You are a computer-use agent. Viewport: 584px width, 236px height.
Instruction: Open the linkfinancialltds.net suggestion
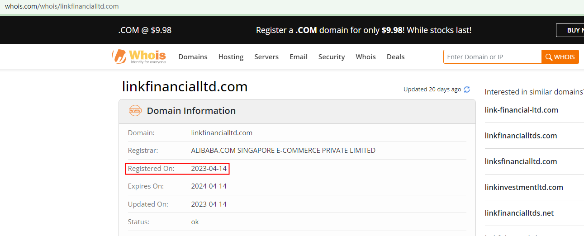pos(519,213)
